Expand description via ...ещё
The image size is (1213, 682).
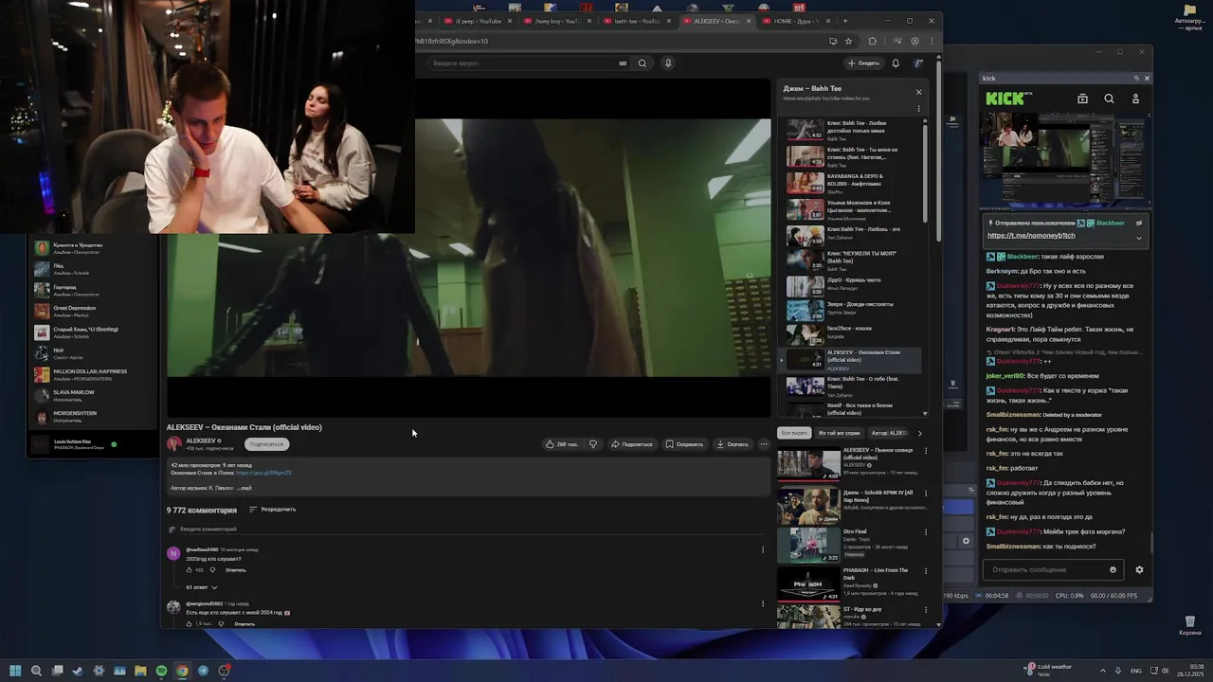244,488
